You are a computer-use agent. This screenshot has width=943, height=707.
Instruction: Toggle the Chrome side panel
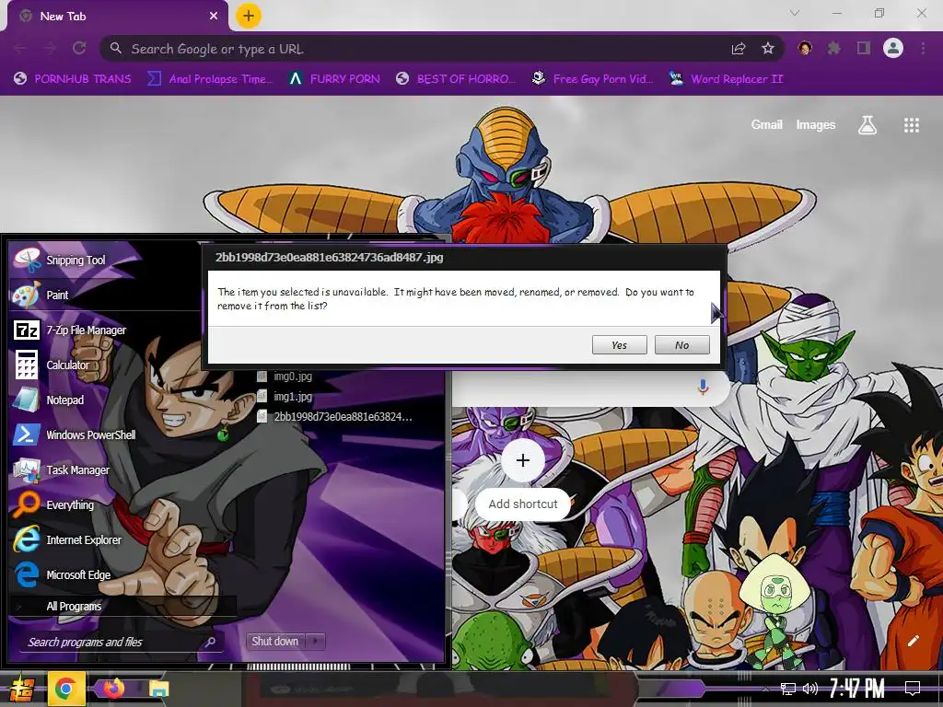[864, 48]
